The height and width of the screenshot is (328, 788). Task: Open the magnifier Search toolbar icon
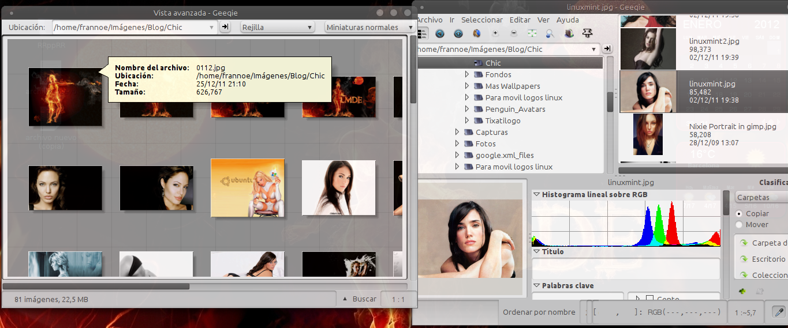point(550,33)
